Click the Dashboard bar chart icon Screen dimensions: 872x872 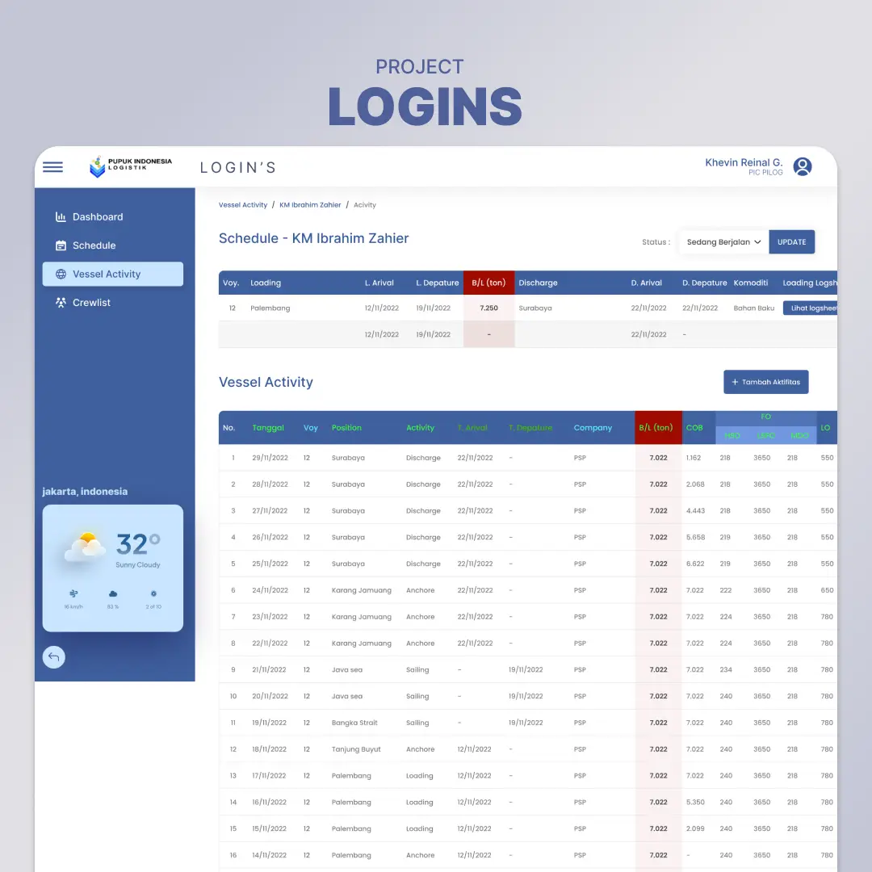[x=61, y=216]
